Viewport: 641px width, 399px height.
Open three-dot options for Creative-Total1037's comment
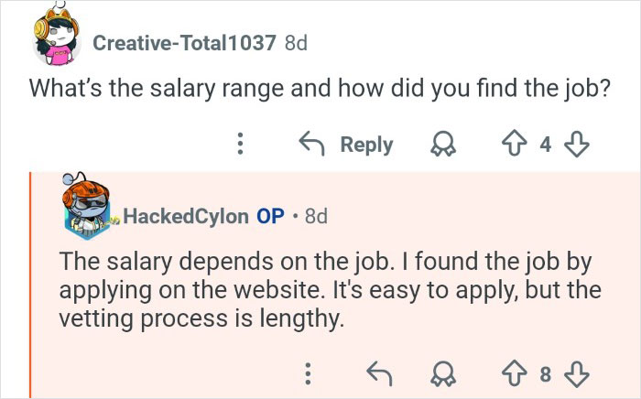241,144
